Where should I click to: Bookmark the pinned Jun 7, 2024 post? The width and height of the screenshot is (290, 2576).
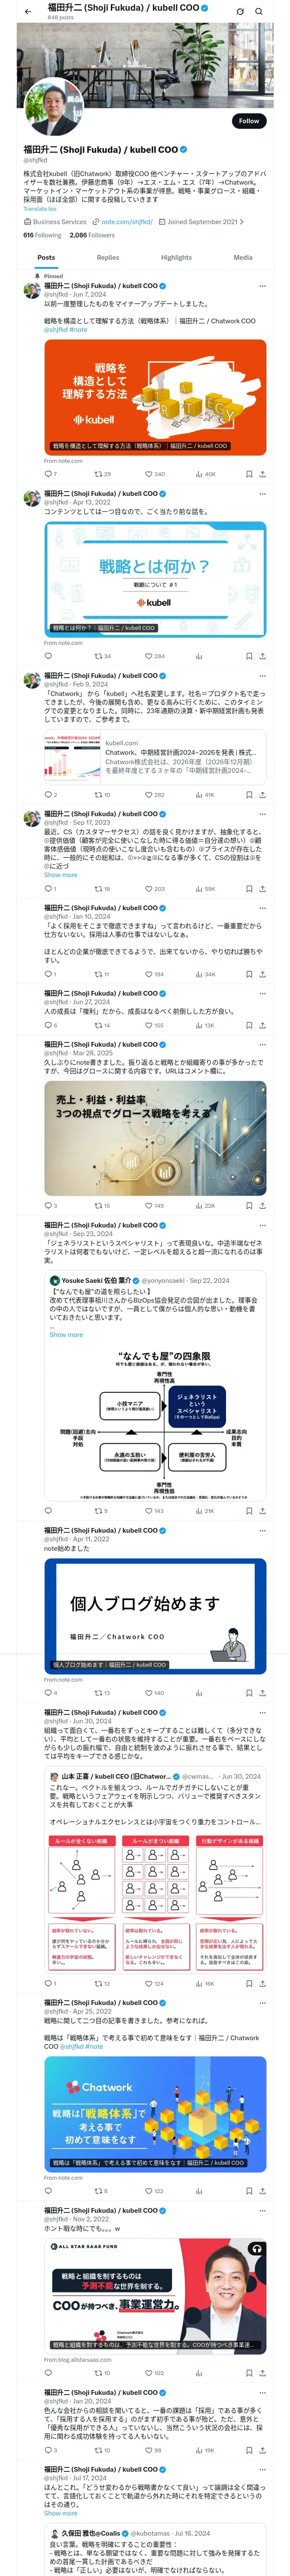(249, 474)
